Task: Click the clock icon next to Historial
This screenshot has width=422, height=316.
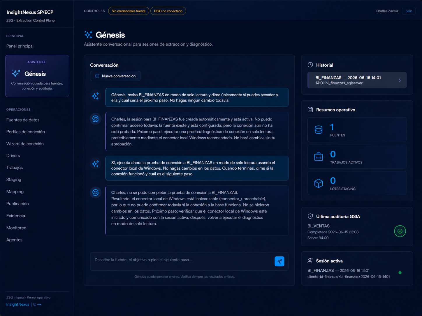Action: point(310,65)
